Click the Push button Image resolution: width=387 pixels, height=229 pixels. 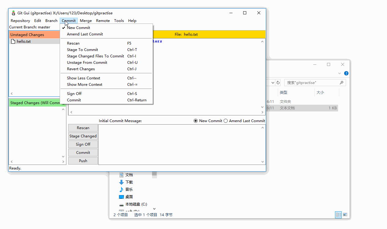83,161
